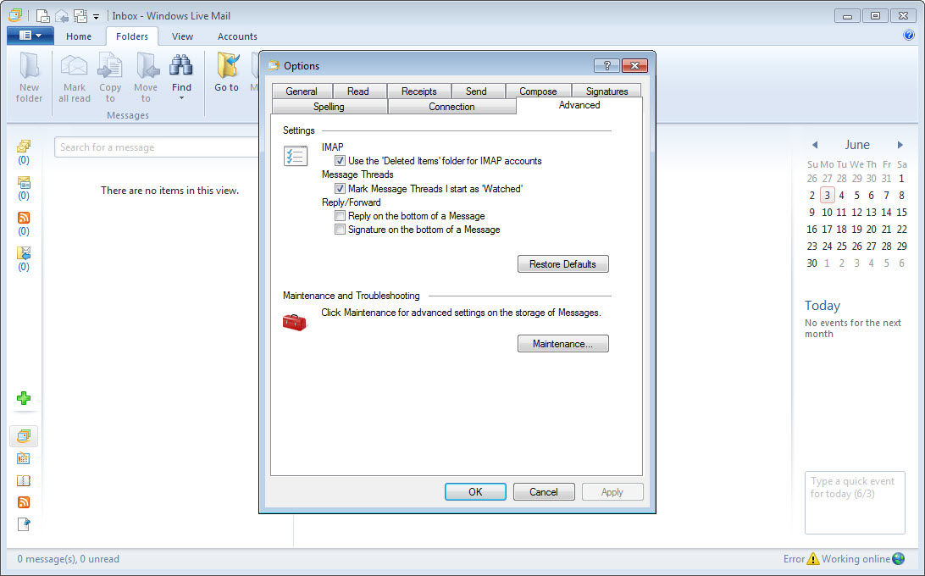Viewport: 925px width, 576px height.
Task: Open the blue application menu dropdown
Action: [x=30, y=36]
